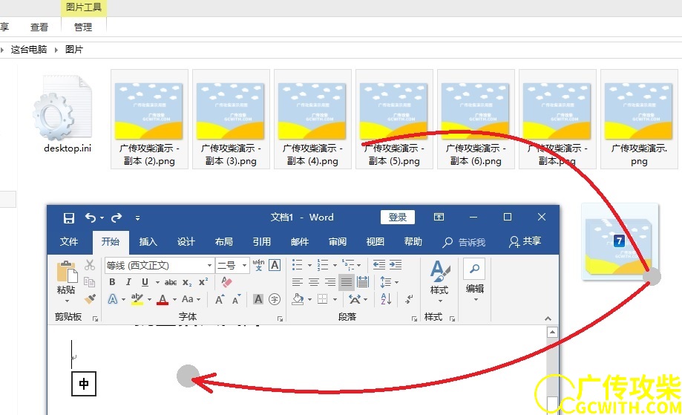Toggle strikethrough text formatting

pyautogui.click(x=171, y=282)
